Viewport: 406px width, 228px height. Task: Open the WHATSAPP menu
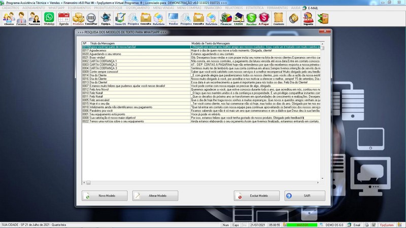(x=56, y=8)
